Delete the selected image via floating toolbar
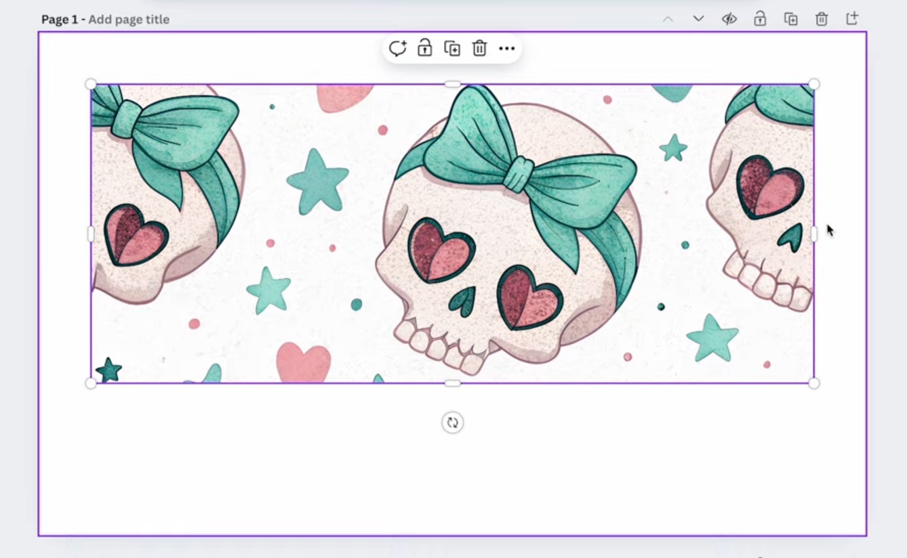 (479, 48)
